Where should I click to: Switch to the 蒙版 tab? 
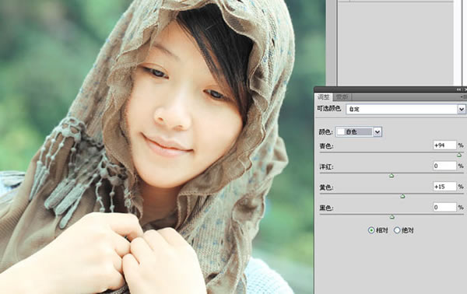click(x=342, y=97)
